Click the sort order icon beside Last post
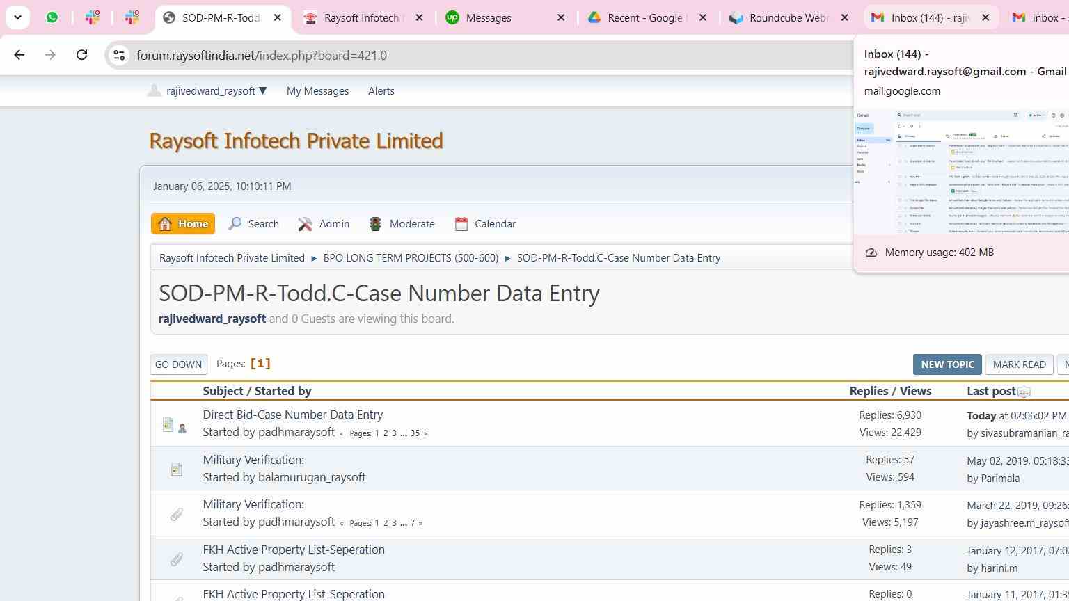This screenshot has height=601, width=1069. tap(1024, 392)
